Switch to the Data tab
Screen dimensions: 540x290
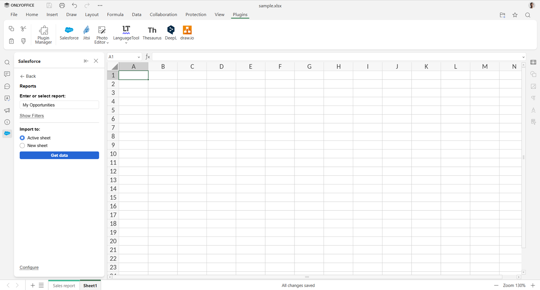(x=136, y=14)
